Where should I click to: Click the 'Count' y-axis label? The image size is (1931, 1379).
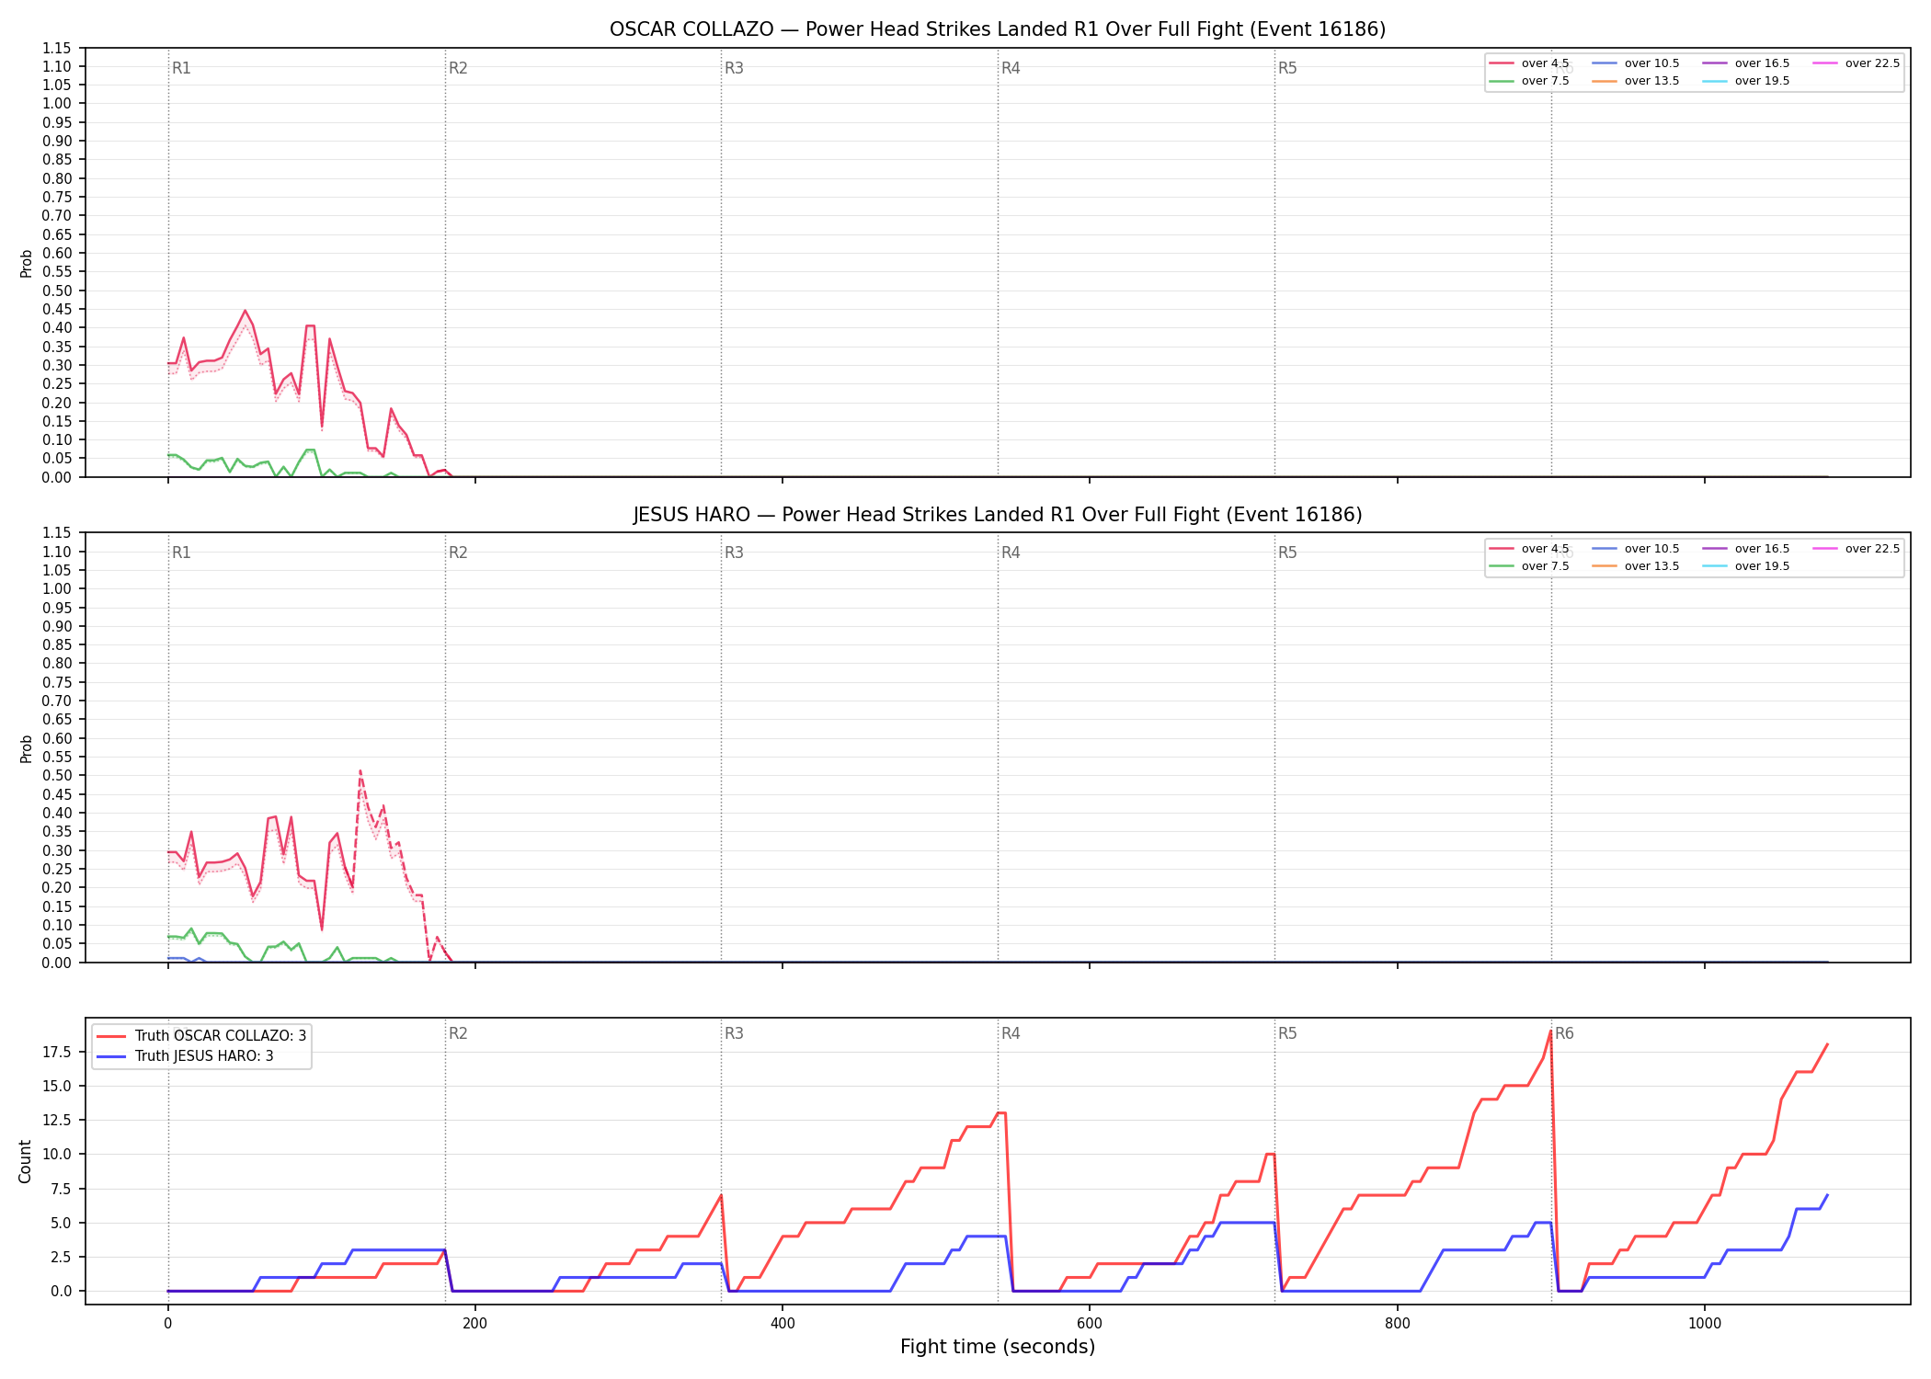tap(25, 1161)
